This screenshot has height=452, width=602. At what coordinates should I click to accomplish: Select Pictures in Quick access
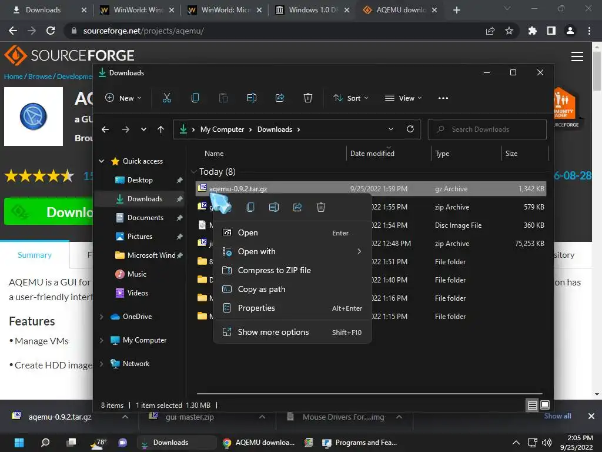tap(140, 237)
